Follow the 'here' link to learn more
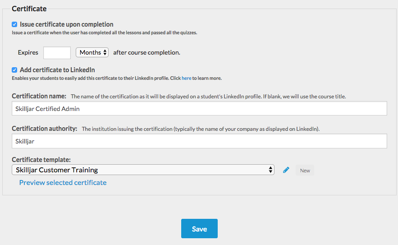This screenshot has width=398, height=245. pos(186,78)
